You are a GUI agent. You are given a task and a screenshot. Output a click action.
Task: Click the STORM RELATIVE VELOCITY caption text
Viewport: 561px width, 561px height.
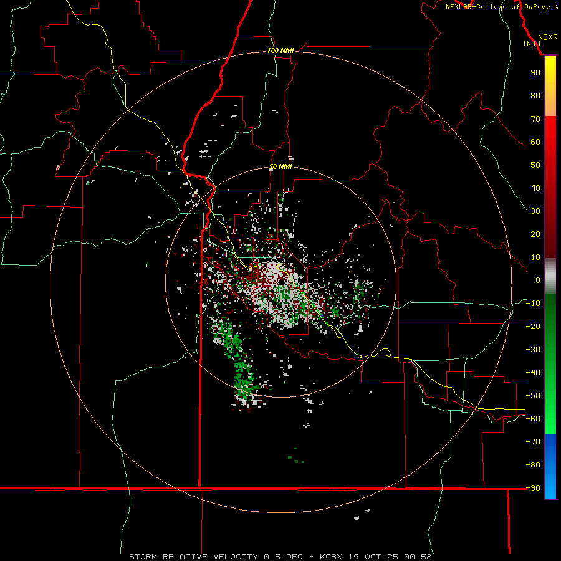[x=193, y=557]
